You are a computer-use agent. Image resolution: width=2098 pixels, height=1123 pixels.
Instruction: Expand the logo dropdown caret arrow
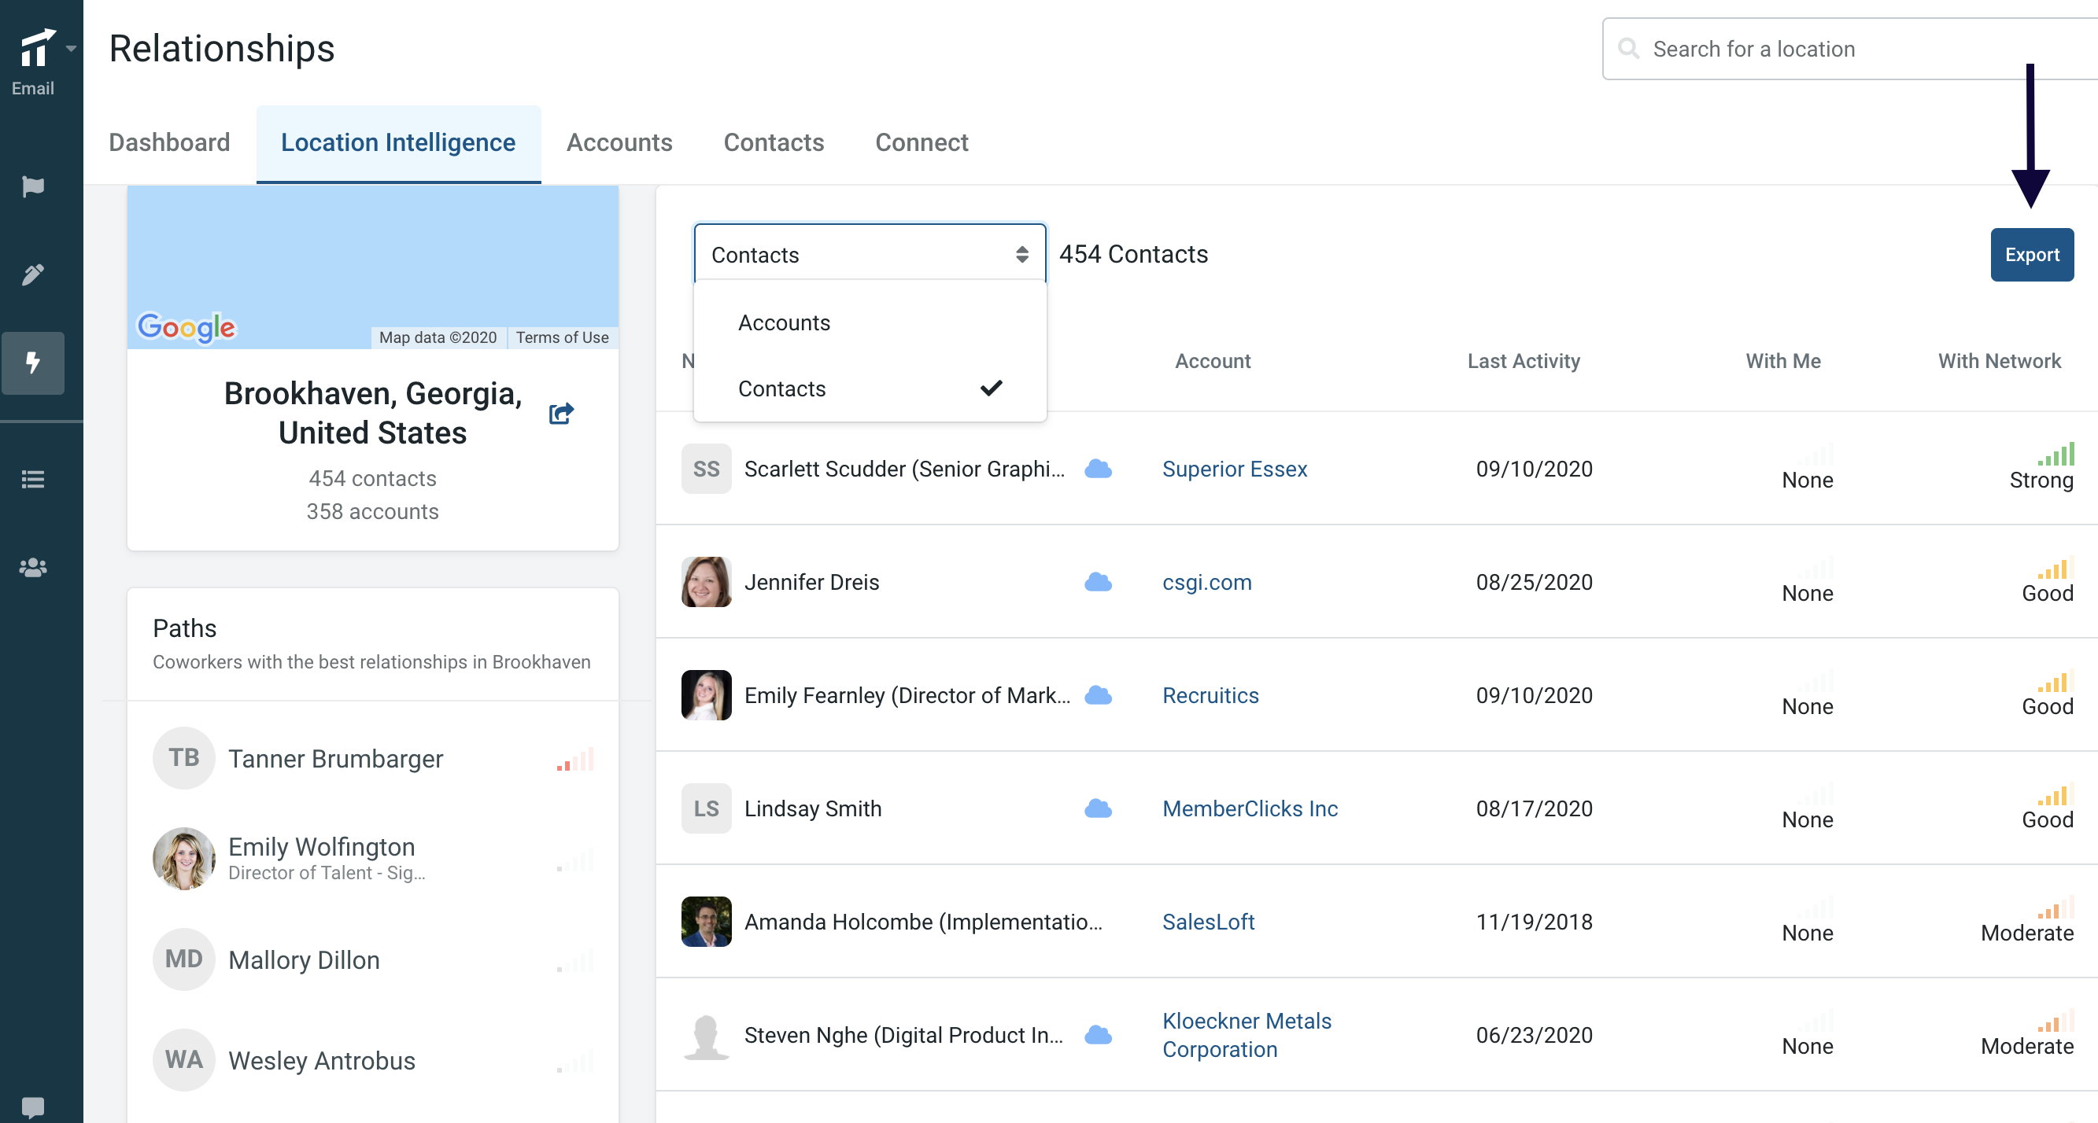pos(72,48)
